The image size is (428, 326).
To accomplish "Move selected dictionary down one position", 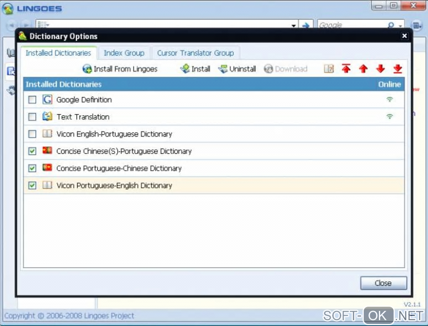I will tap(381, 69).
